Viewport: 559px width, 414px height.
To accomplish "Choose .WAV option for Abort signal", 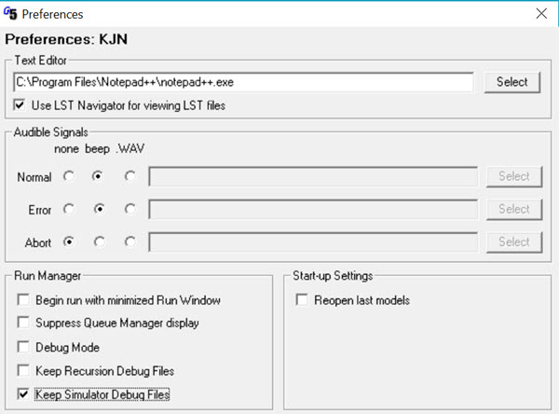I will (x=130, y=241).
